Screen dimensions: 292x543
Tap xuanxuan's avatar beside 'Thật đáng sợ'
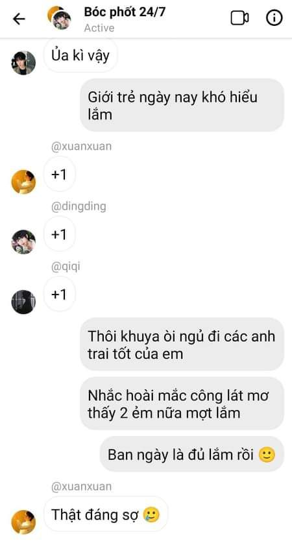[23, 522]
